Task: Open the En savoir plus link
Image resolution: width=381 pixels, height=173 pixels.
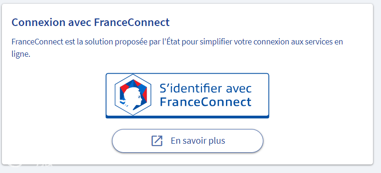Action: click(187, 141)
